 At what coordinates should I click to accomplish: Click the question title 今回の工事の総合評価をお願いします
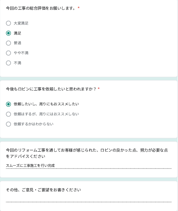coord(41,8)
